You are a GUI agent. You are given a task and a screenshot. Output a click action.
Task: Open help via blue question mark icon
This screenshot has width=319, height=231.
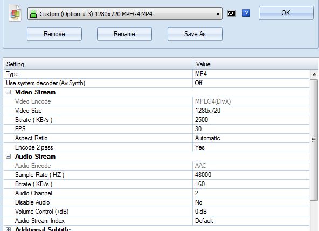[246, 13]
